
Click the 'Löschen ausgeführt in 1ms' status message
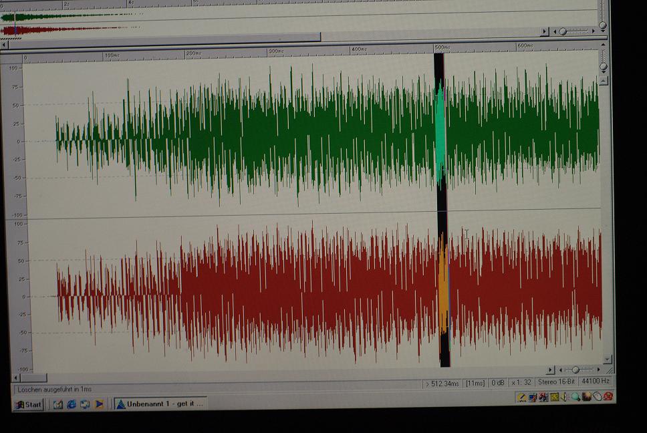coord(55,389)
